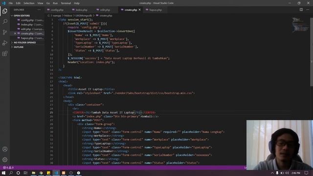Open the yellow Sticky Notes taskbar icon

click(48, 173)
